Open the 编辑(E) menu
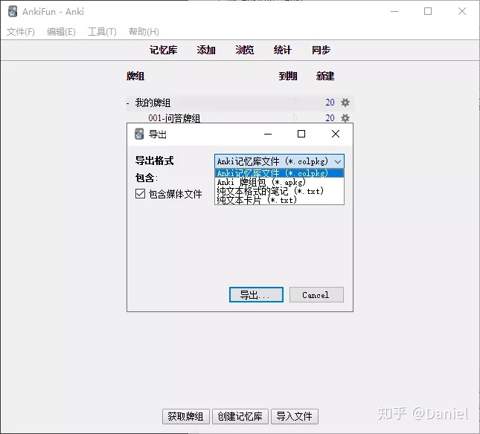The image size is (480, 434). click(61, 32)
